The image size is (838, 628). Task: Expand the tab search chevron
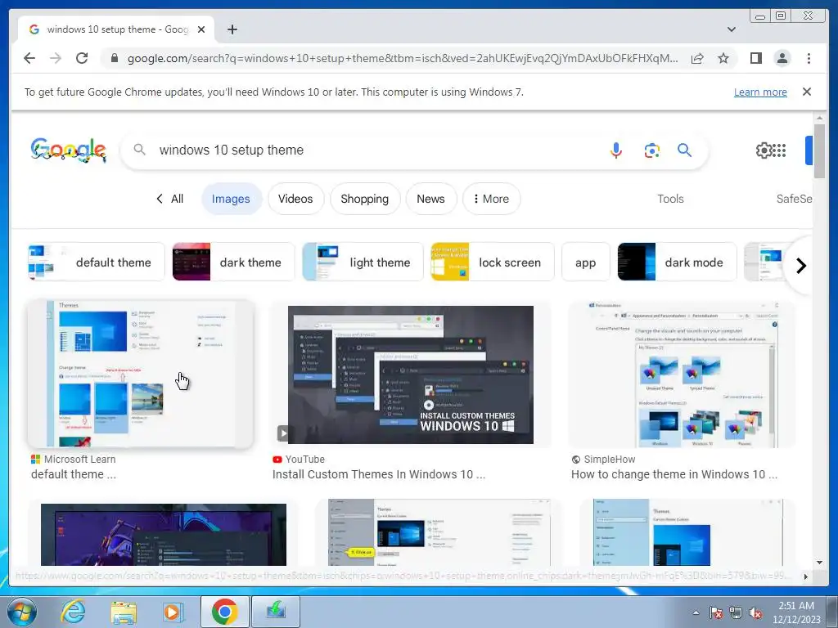pos(732,29)
